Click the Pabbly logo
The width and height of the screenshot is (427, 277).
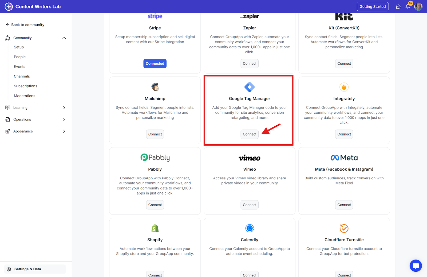click(155, 158)
